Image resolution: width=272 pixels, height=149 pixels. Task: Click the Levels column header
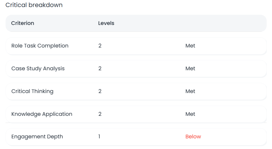[106, 23]
